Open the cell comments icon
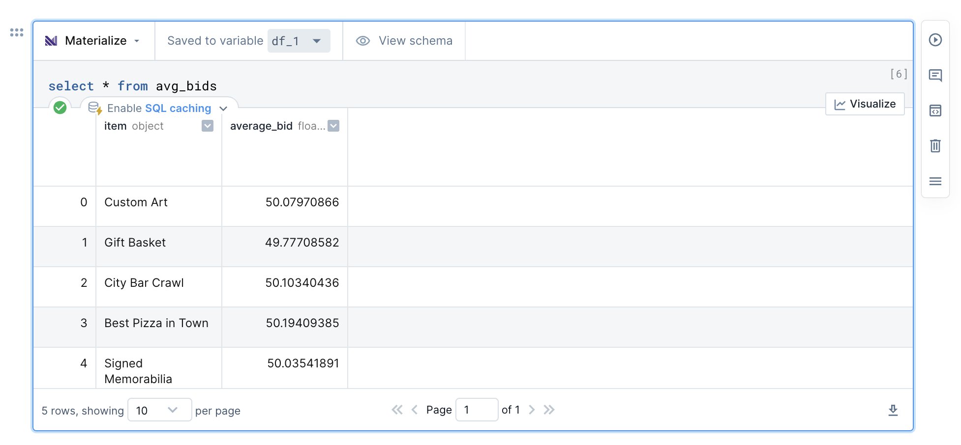 935,75
